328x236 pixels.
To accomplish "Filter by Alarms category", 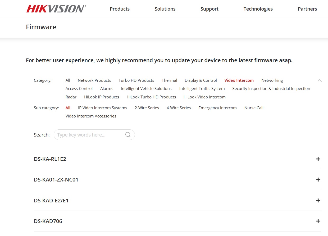I will 107,89.
